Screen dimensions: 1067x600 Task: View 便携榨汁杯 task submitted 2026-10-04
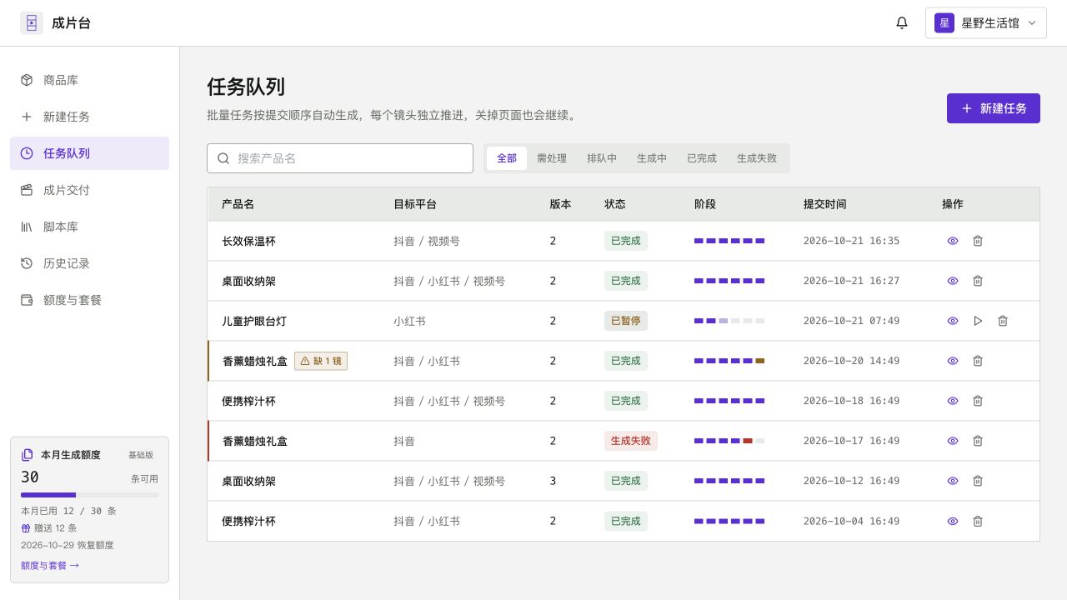[x=953, y=521]
